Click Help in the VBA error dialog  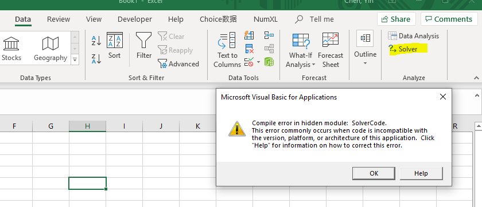coord(421,173)
